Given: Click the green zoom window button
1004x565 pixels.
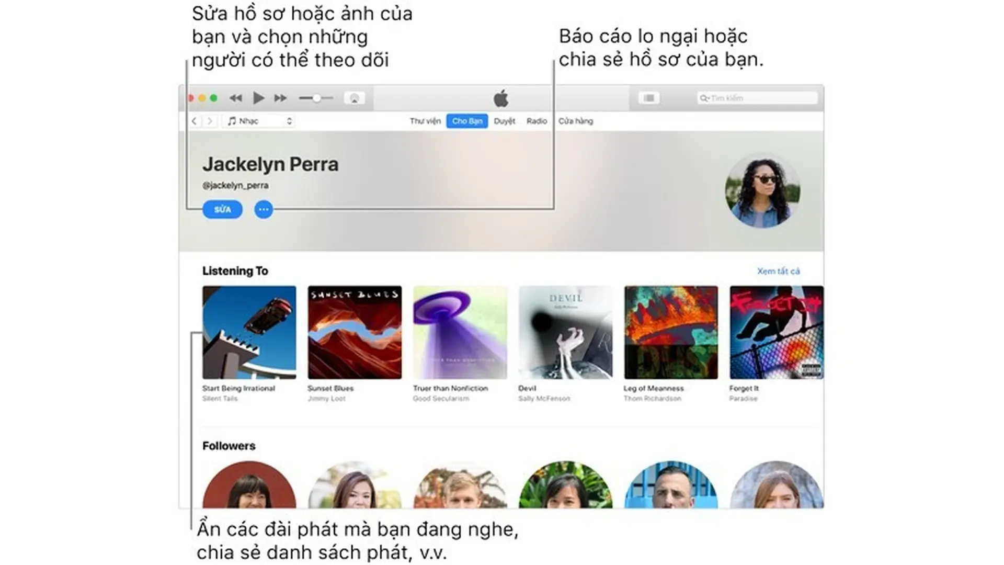Looking at the screenshot, I should [x=213, y=98].
